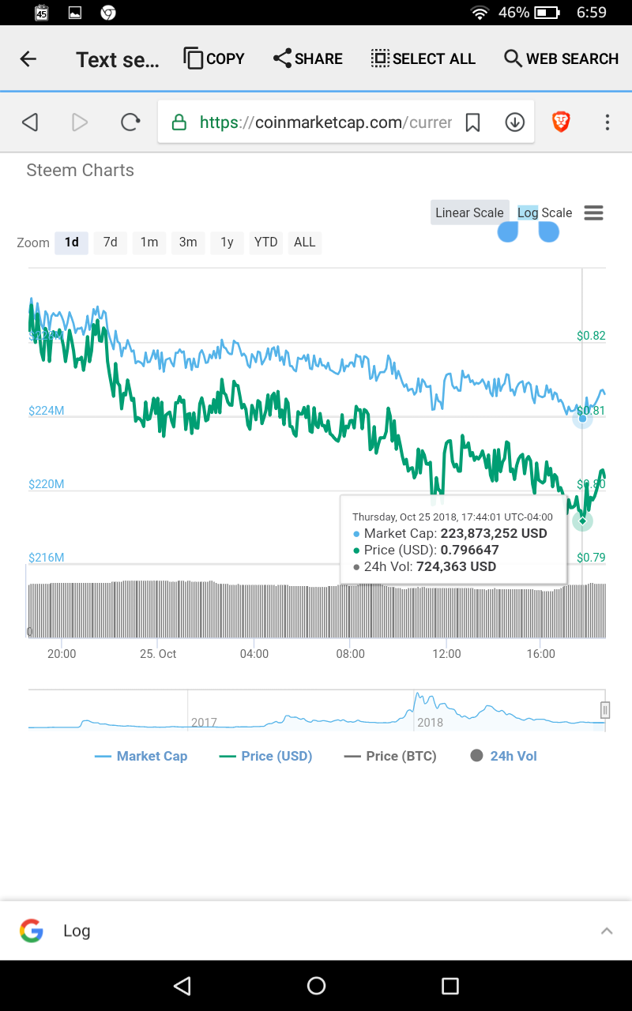Screen dimensions: 632x1011
Task: Tap the Android Back navigation button
Action: [x=182, y=986]
